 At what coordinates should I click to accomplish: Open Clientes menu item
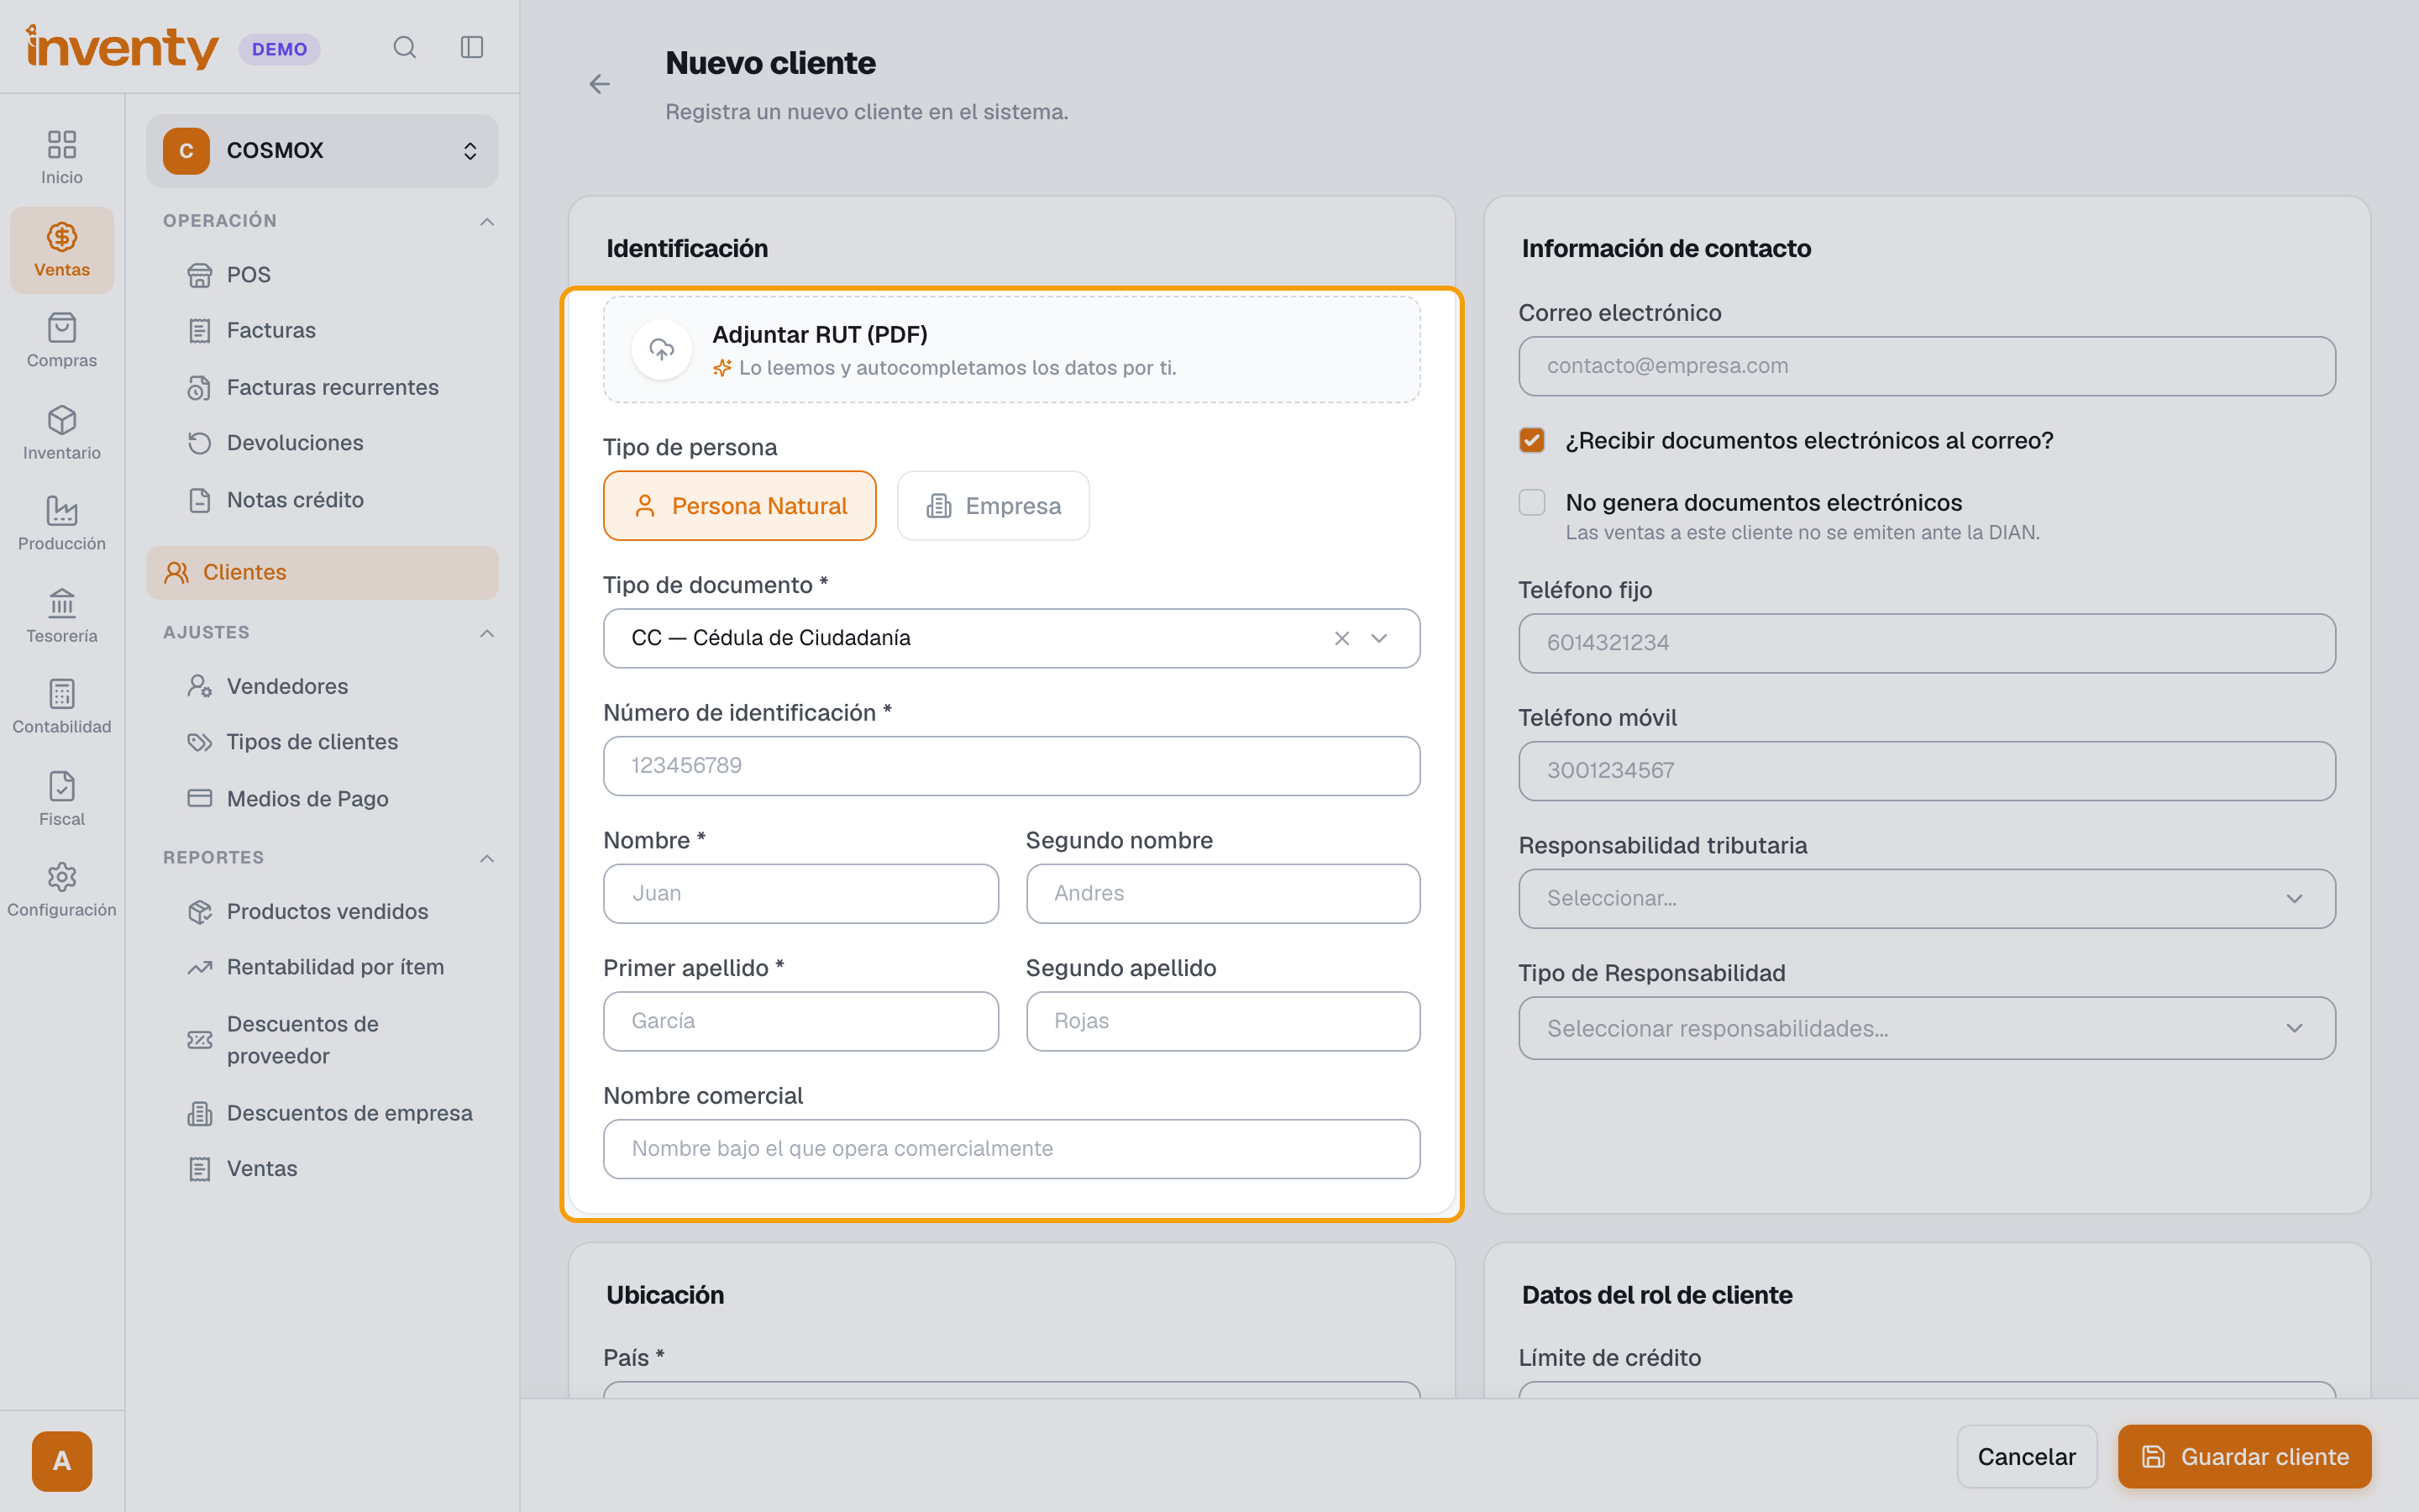322,573
